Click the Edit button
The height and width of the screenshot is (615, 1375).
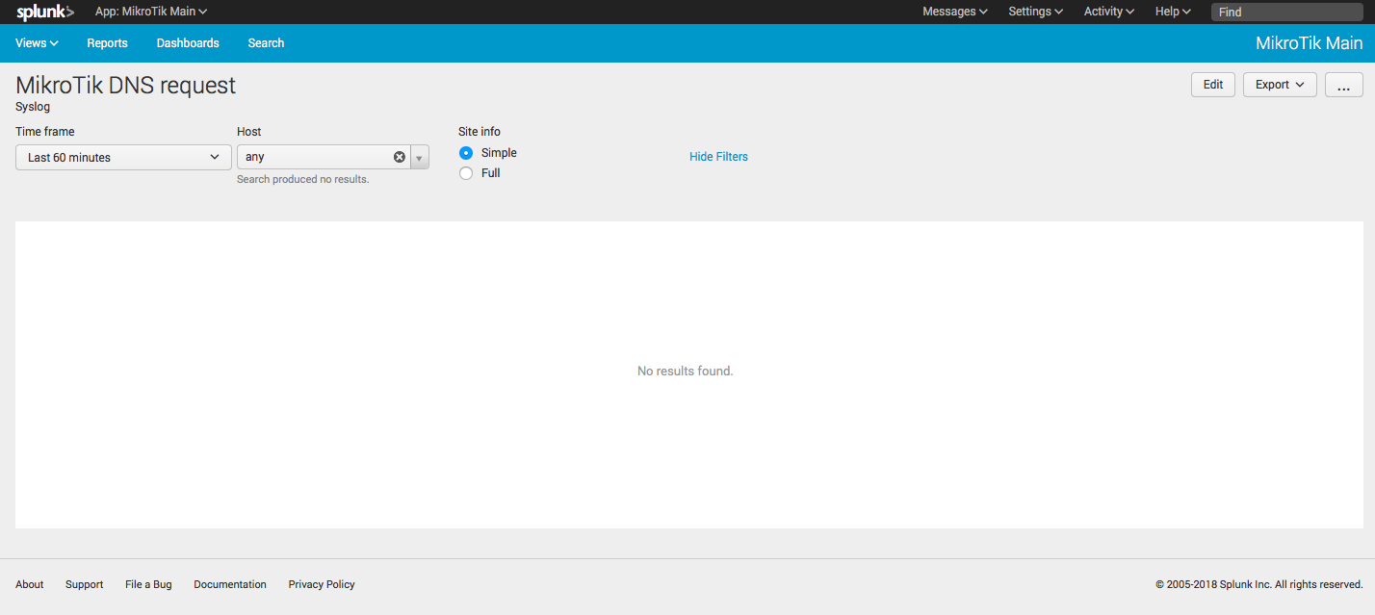1213,85
